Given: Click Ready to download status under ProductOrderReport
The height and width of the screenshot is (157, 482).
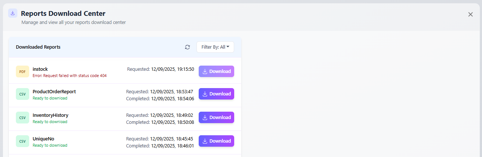Looking at the screenshot, I should (50, 98).
